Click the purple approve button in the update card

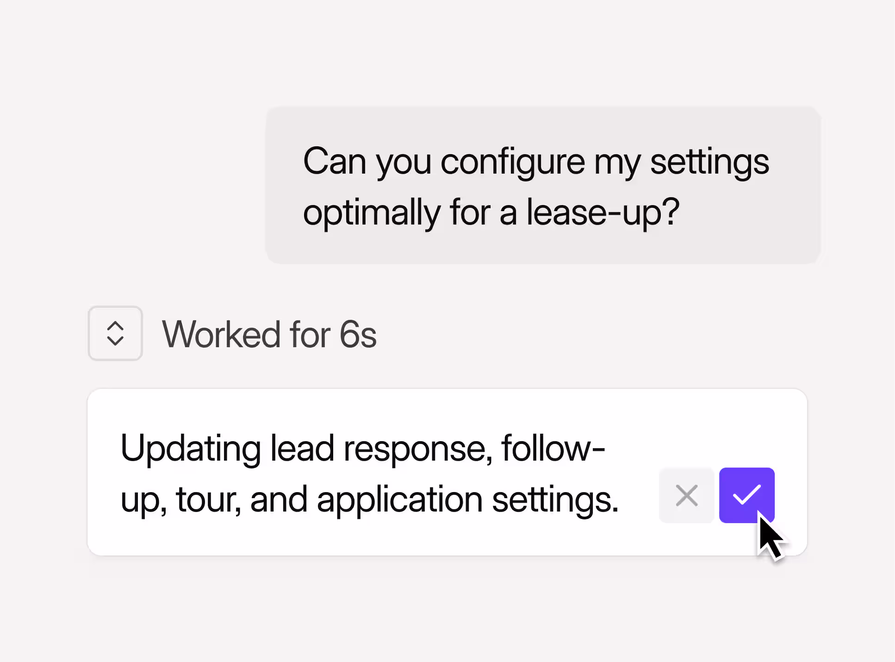click(x=746, y=495)
